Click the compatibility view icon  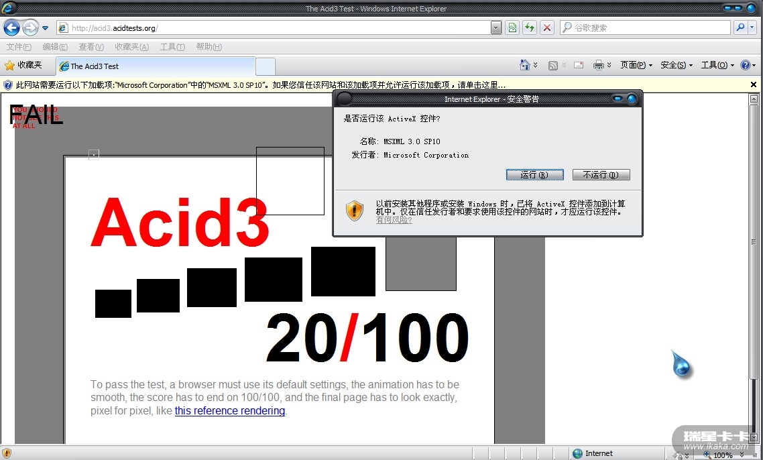tap(512, 27)
